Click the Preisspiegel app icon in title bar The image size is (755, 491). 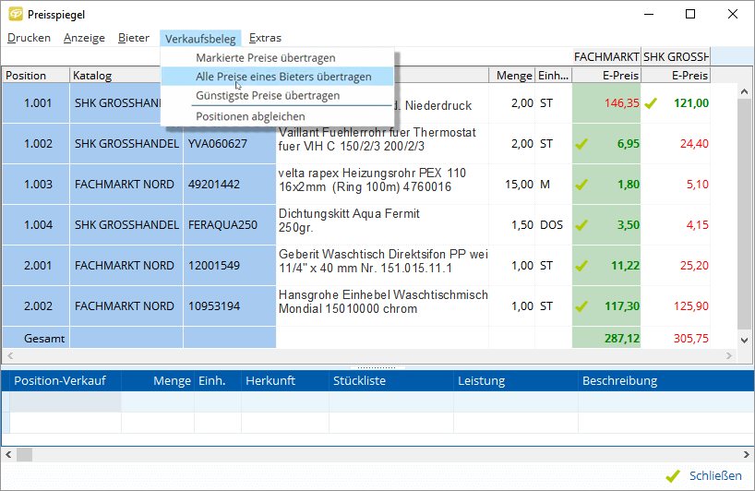tap(16, 14)
